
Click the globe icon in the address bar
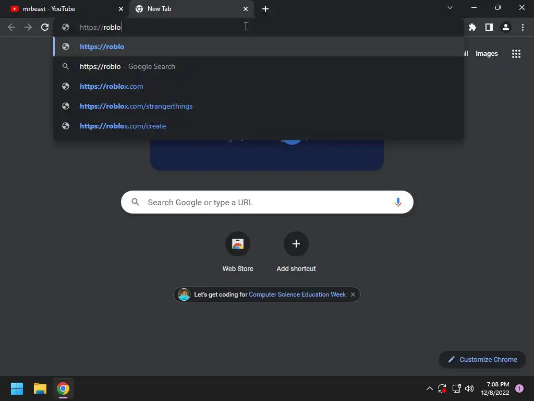point(66,27)
